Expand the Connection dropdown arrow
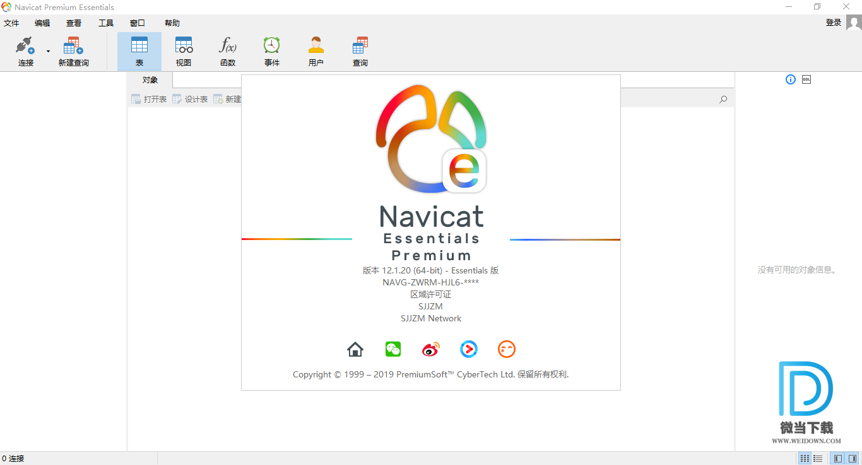 [x=48, y=51]
